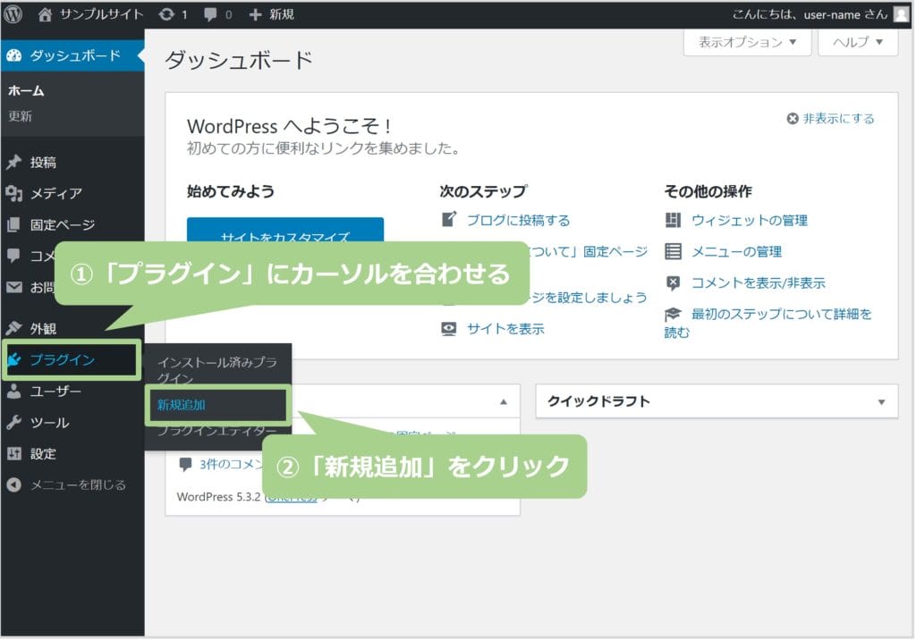Click the プラグイン plug icon
916x640 pixels.
tap(14, 359)
